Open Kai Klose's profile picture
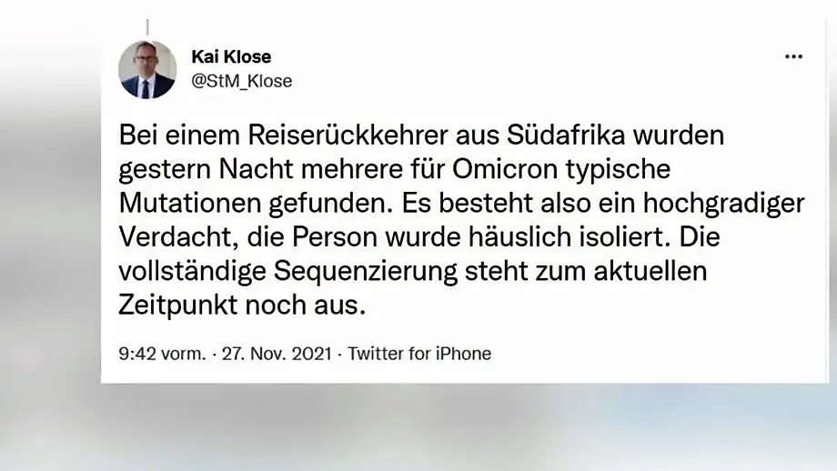This screenshot has width=837, height=471. 147,69
